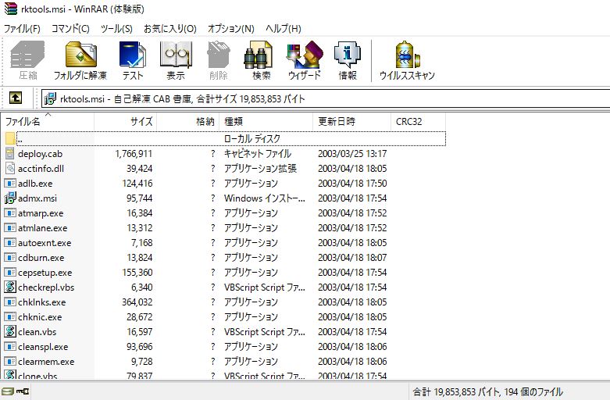Click the 2003/04/18 18:07 date cell
Screen dimensions: 610x400
[x=352, y=258]
